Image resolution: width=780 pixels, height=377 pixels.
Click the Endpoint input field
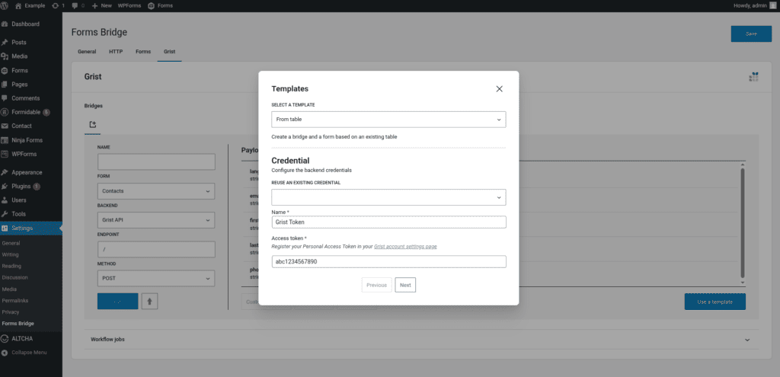pos(156,249)
